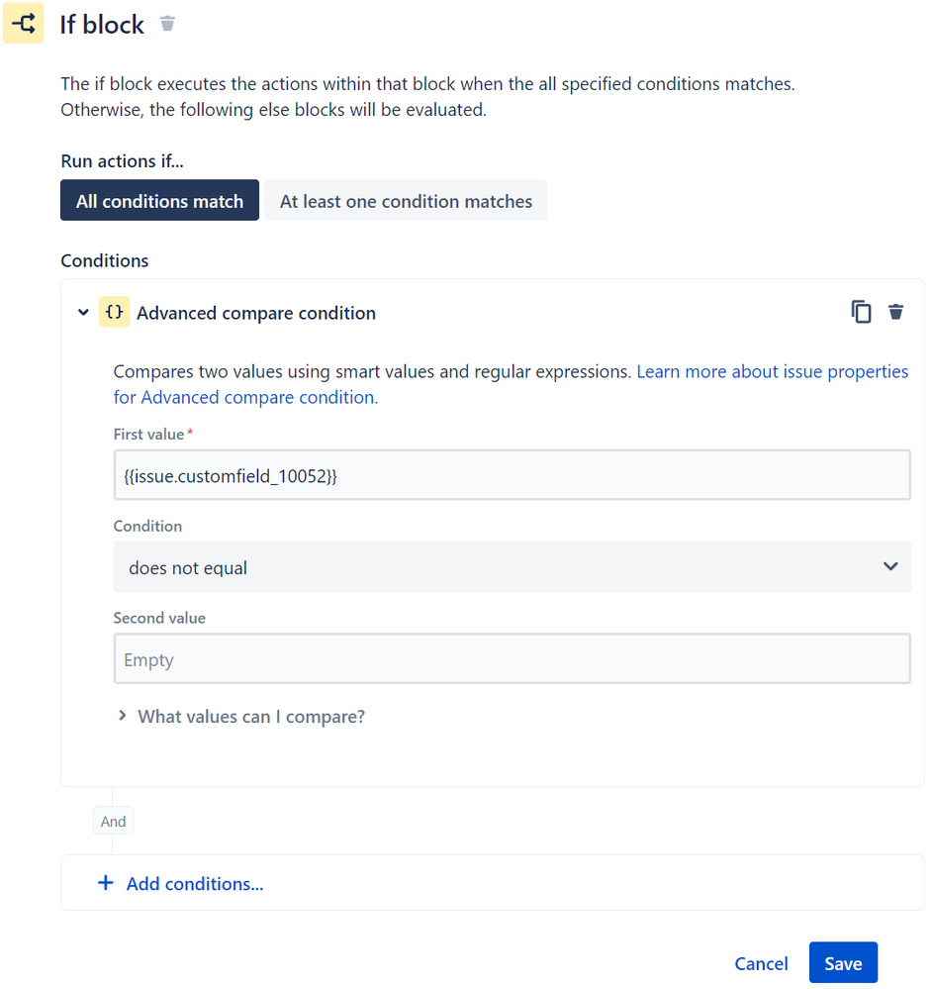Click the Advanced compare condition title
Screen dimensions: 933x989
[x=256, y=313]
